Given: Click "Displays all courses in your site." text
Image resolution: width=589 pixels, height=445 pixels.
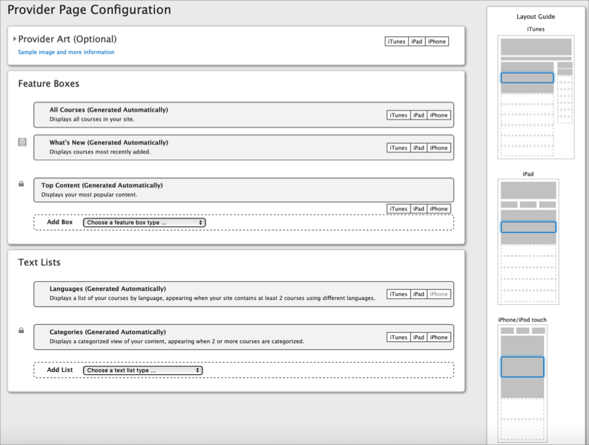Looking at the screenshot, I should click(91, 119).
